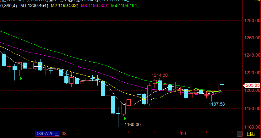Screen dimensions: 261x138
Task: Click the 09 month marker on time axis
Action: [183, 134]
